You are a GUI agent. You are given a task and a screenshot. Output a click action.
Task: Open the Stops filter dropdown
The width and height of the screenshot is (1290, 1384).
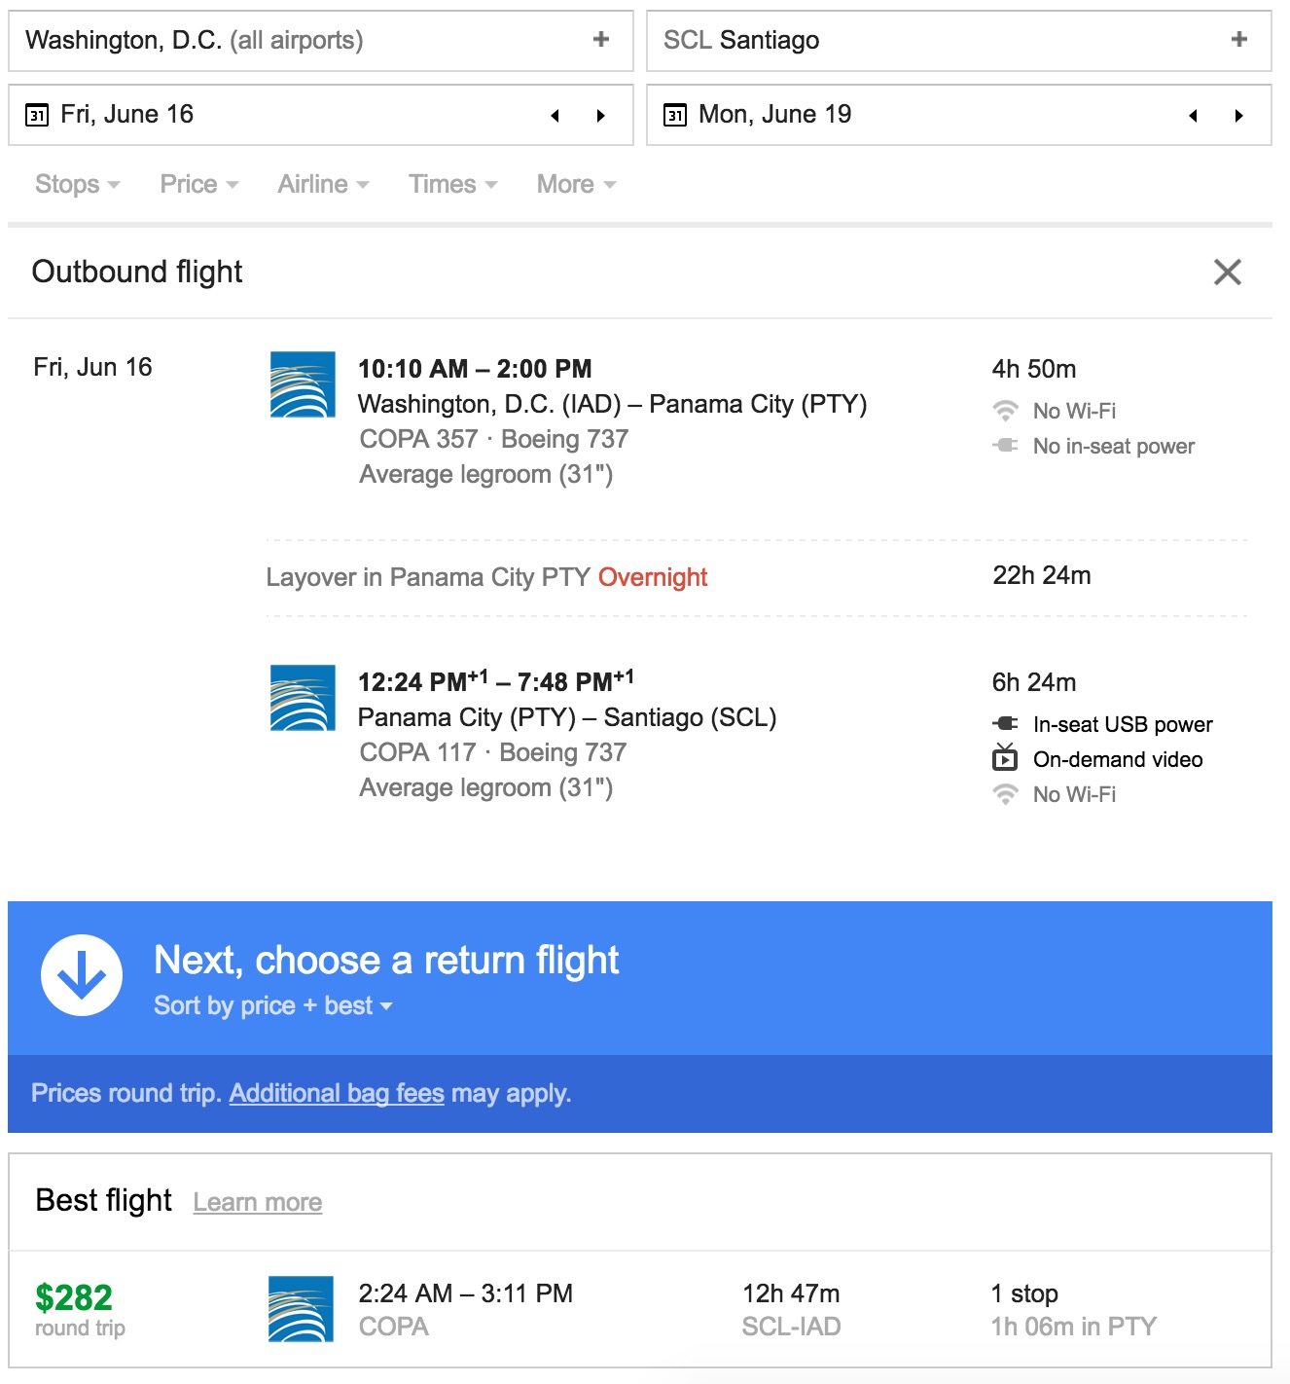pyautogui.click(x=77, y=184)
